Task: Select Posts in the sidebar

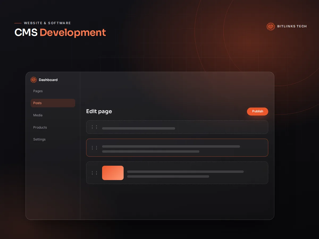Action: [53, 103]
